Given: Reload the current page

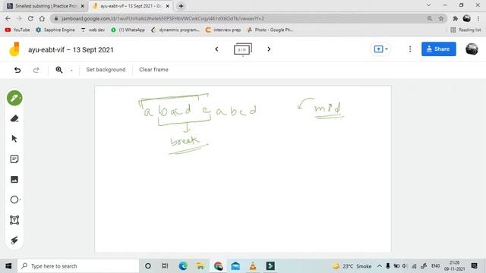Looking at the screenshot, I should coord(30,18).
